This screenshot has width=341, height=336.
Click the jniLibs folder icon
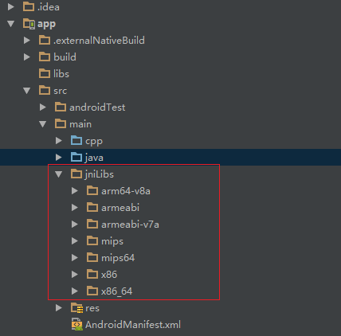(76, 174)
